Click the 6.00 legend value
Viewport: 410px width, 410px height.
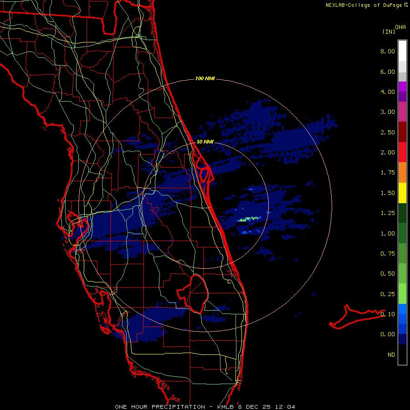coord(388,72)
